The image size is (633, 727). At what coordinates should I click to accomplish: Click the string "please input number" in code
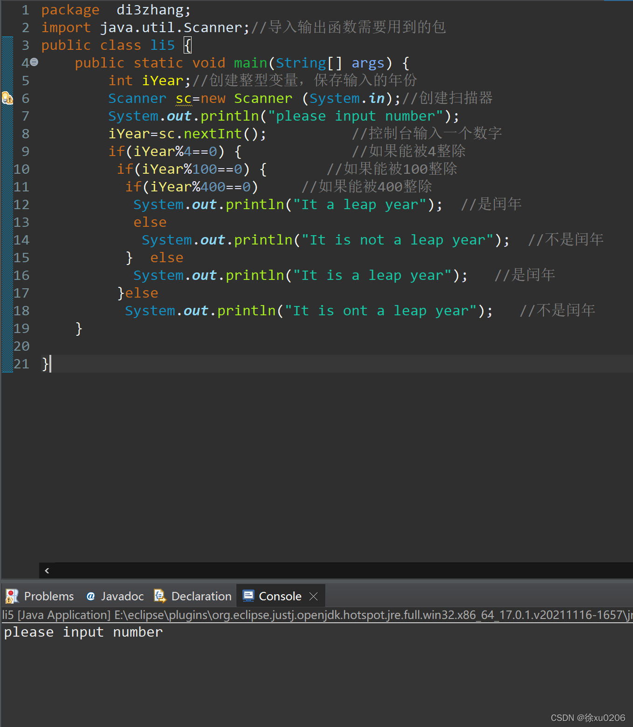pyautogui.click(x=355, y=116)
